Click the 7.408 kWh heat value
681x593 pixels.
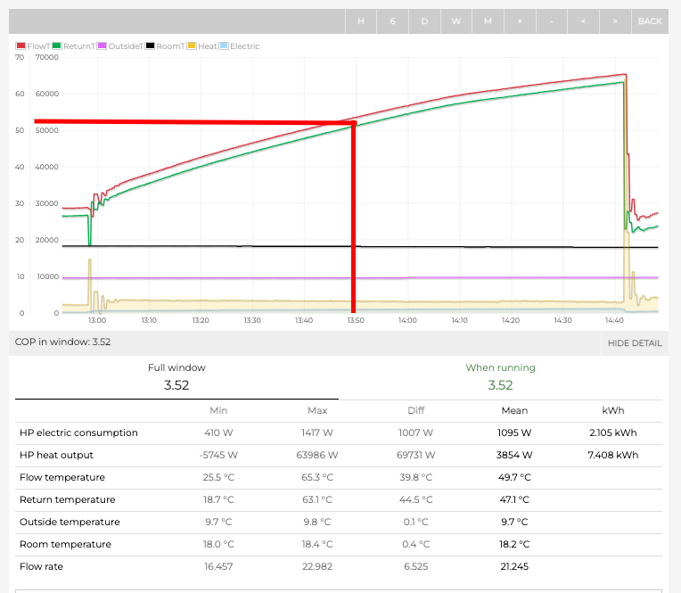tap(613, 455)
